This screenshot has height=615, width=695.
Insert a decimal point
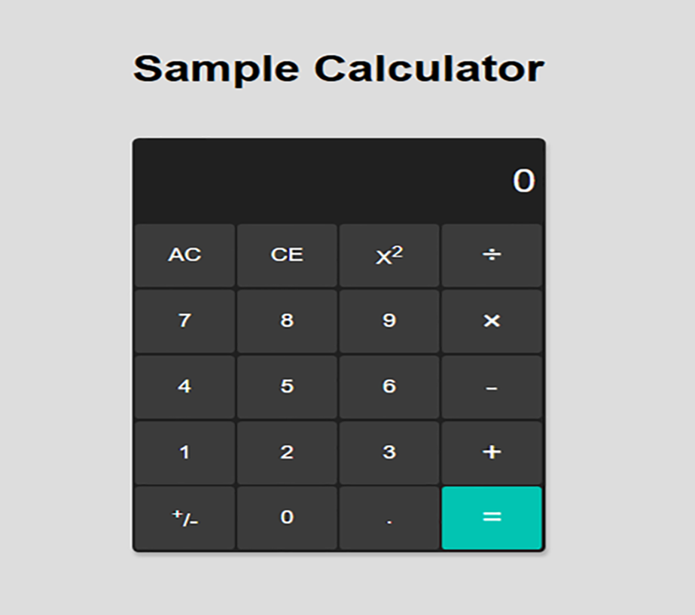point(389,518)
